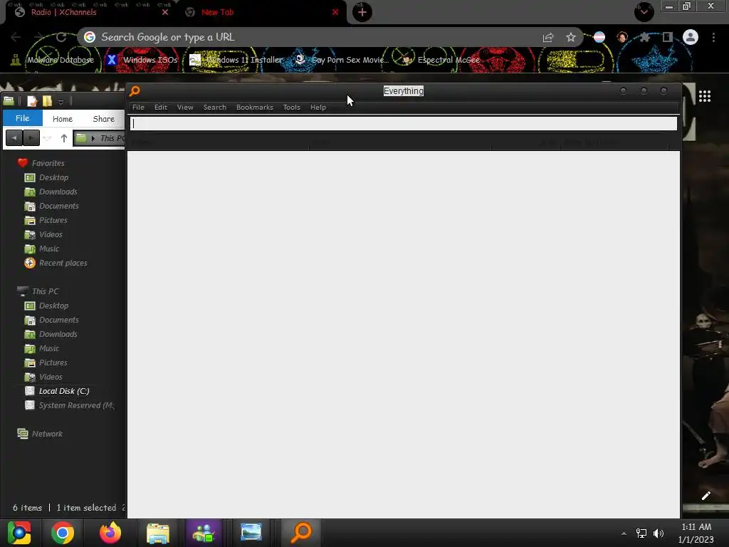Open the Bookmarks menu in Everything

255,107
